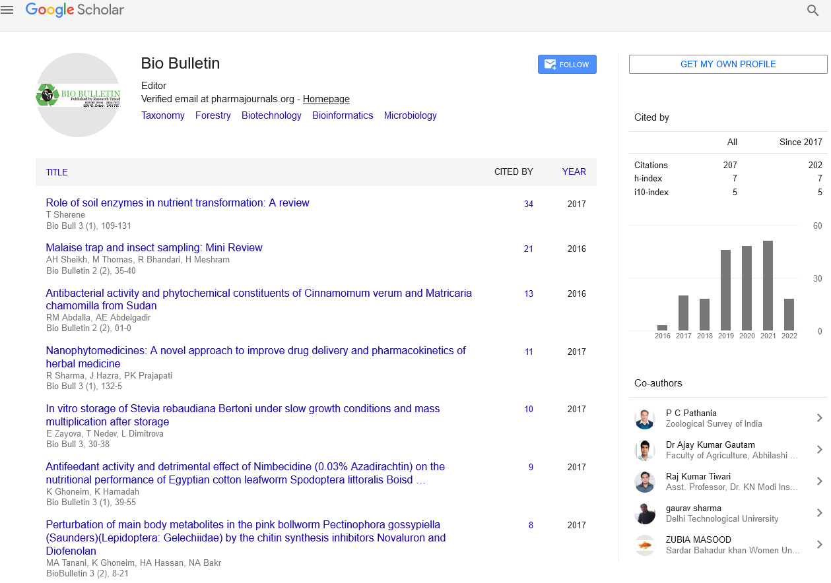Open the hamburger menu icon
This screenshot has height=583, width=831.
[7, 10]
